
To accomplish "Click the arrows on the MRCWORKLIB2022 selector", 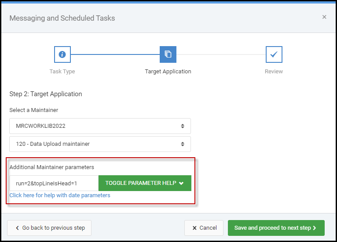I will (x=183, y=126).
